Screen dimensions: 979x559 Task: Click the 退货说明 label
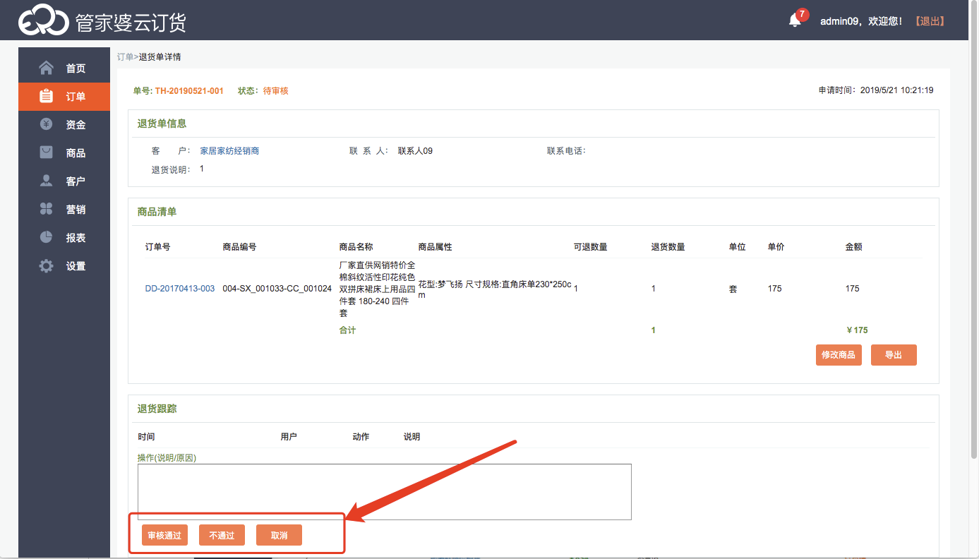171,169
